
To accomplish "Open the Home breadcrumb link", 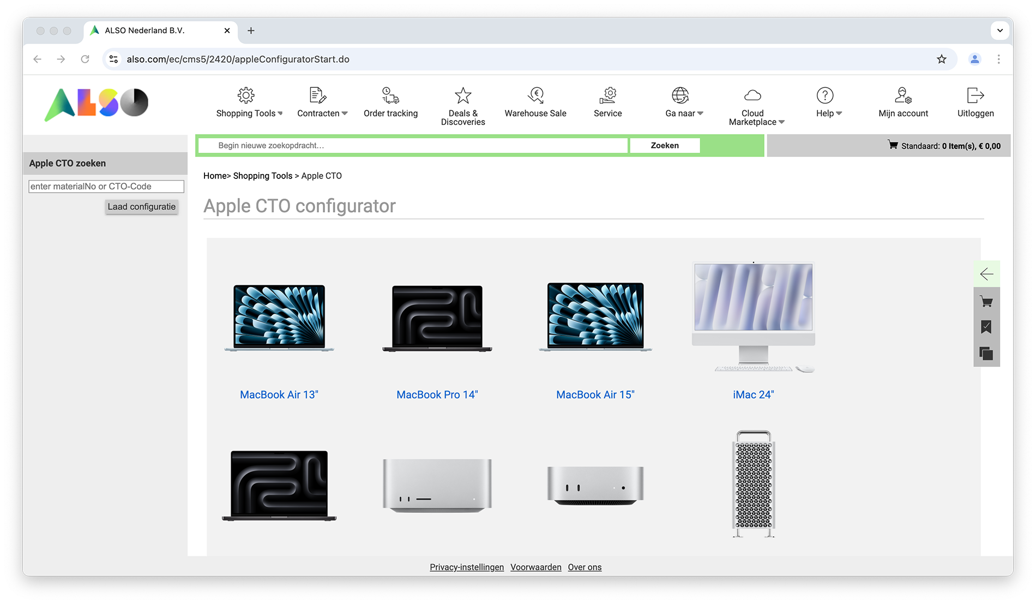I will 215,176.
